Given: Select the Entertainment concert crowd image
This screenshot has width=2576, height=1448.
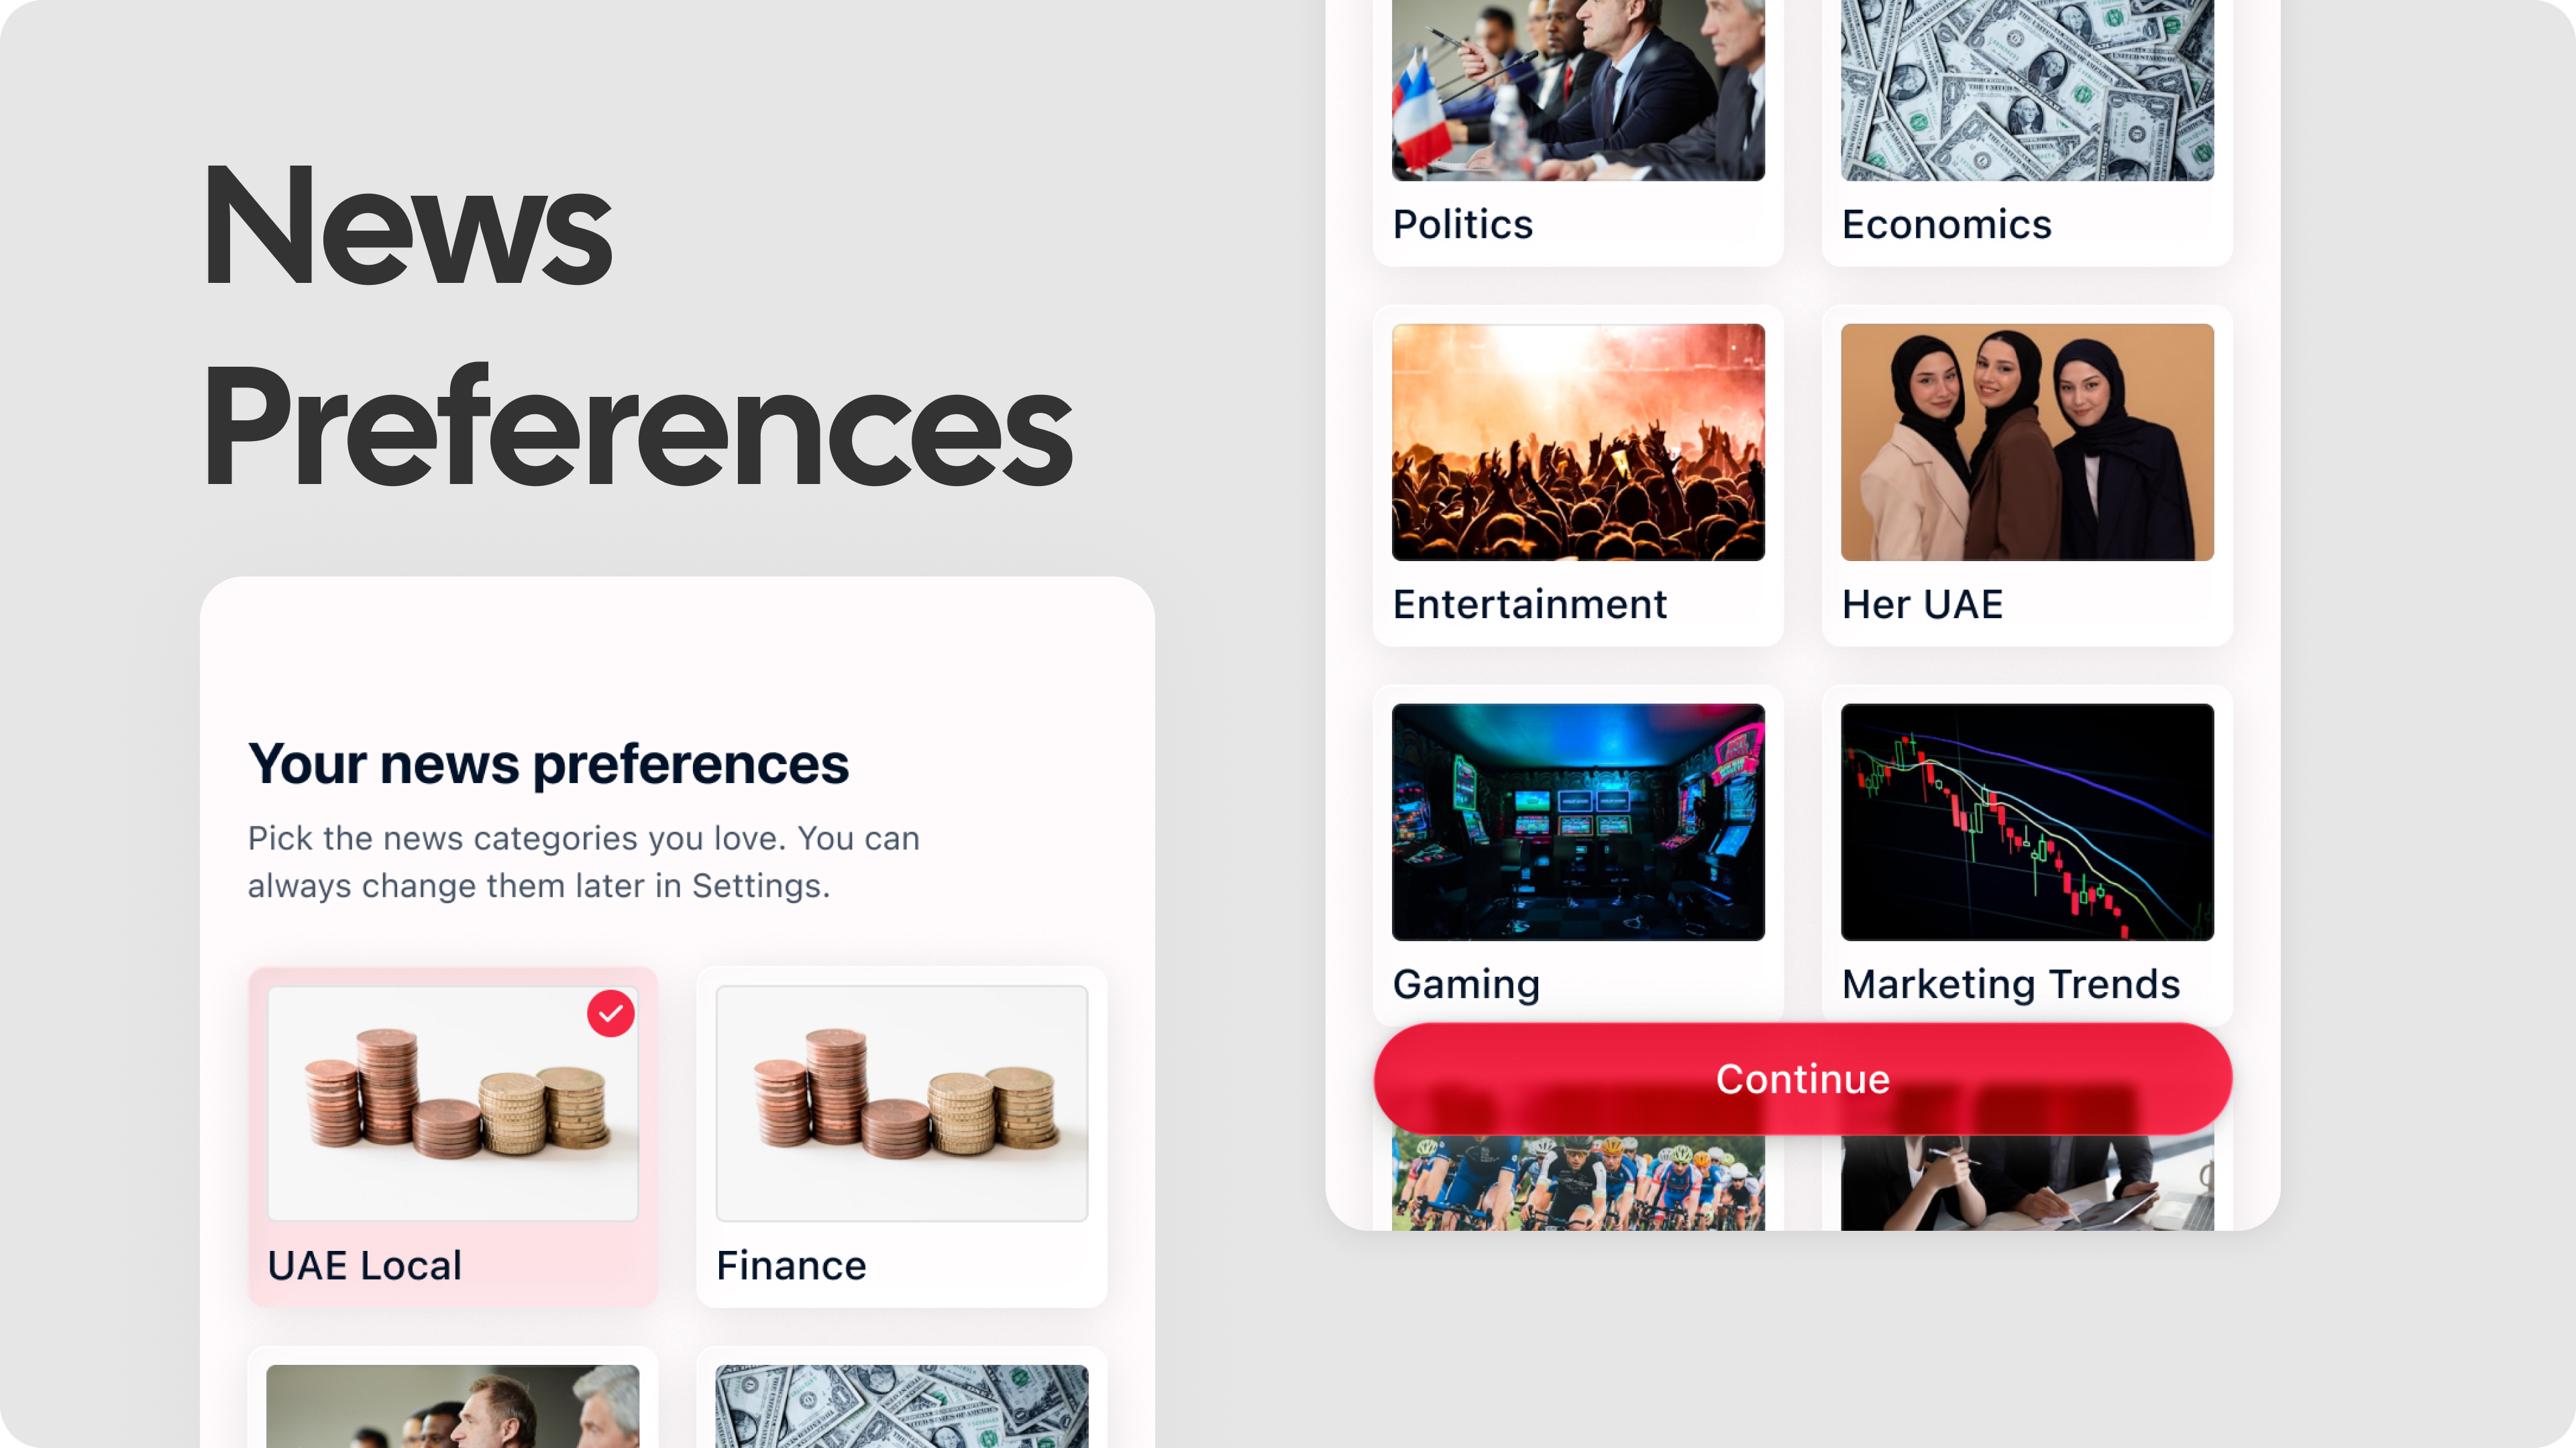Looking at the screenshot, I should [1578, 442].
